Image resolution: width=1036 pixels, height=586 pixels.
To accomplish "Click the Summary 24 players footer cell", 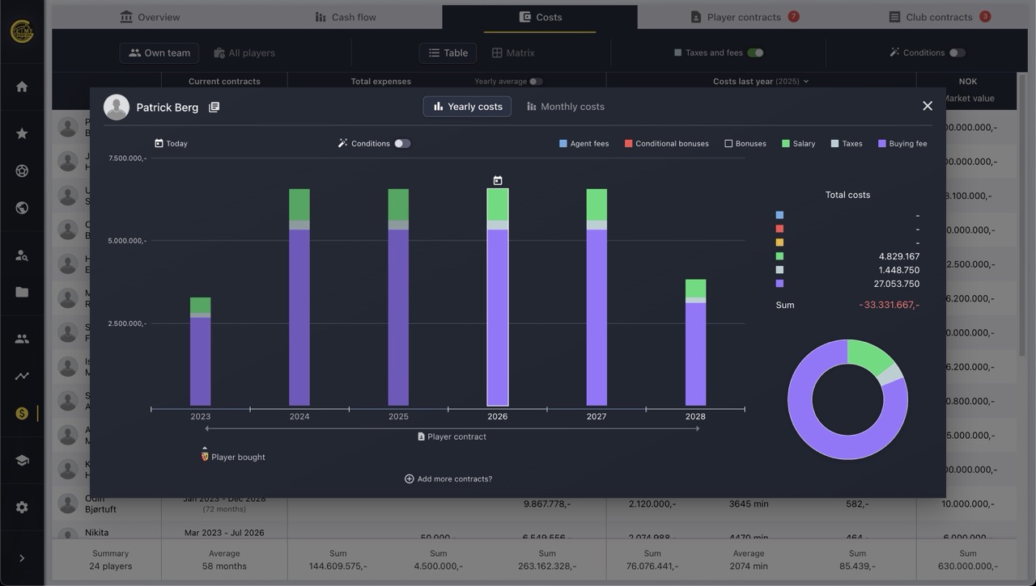I will [111, 559].
